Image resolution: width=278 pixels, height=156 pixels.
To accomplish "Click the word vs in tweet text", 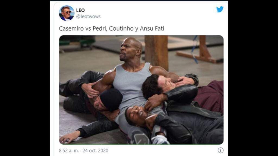I will (x=88, y=29).
